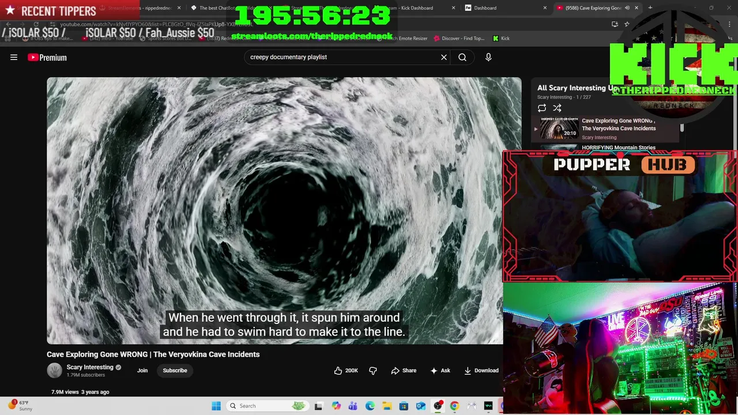
Task: Click the install/cast icon in address bar
Action: 615,24
